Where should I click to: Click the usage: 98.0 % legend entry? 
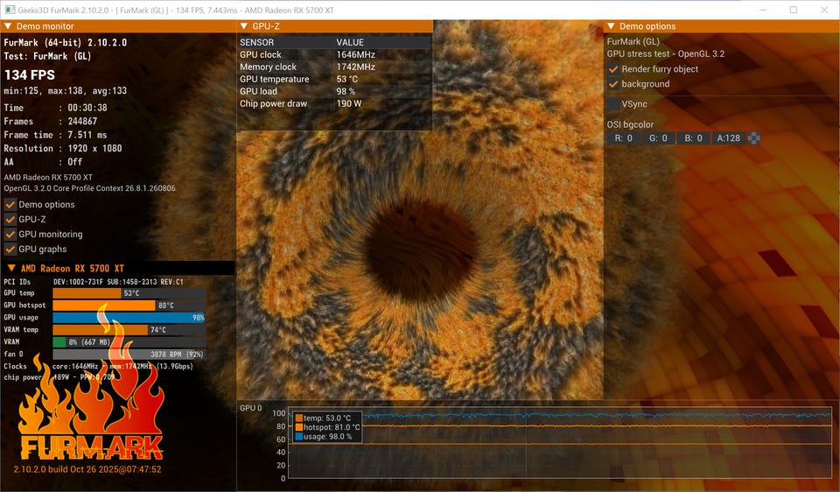(324, 437)
